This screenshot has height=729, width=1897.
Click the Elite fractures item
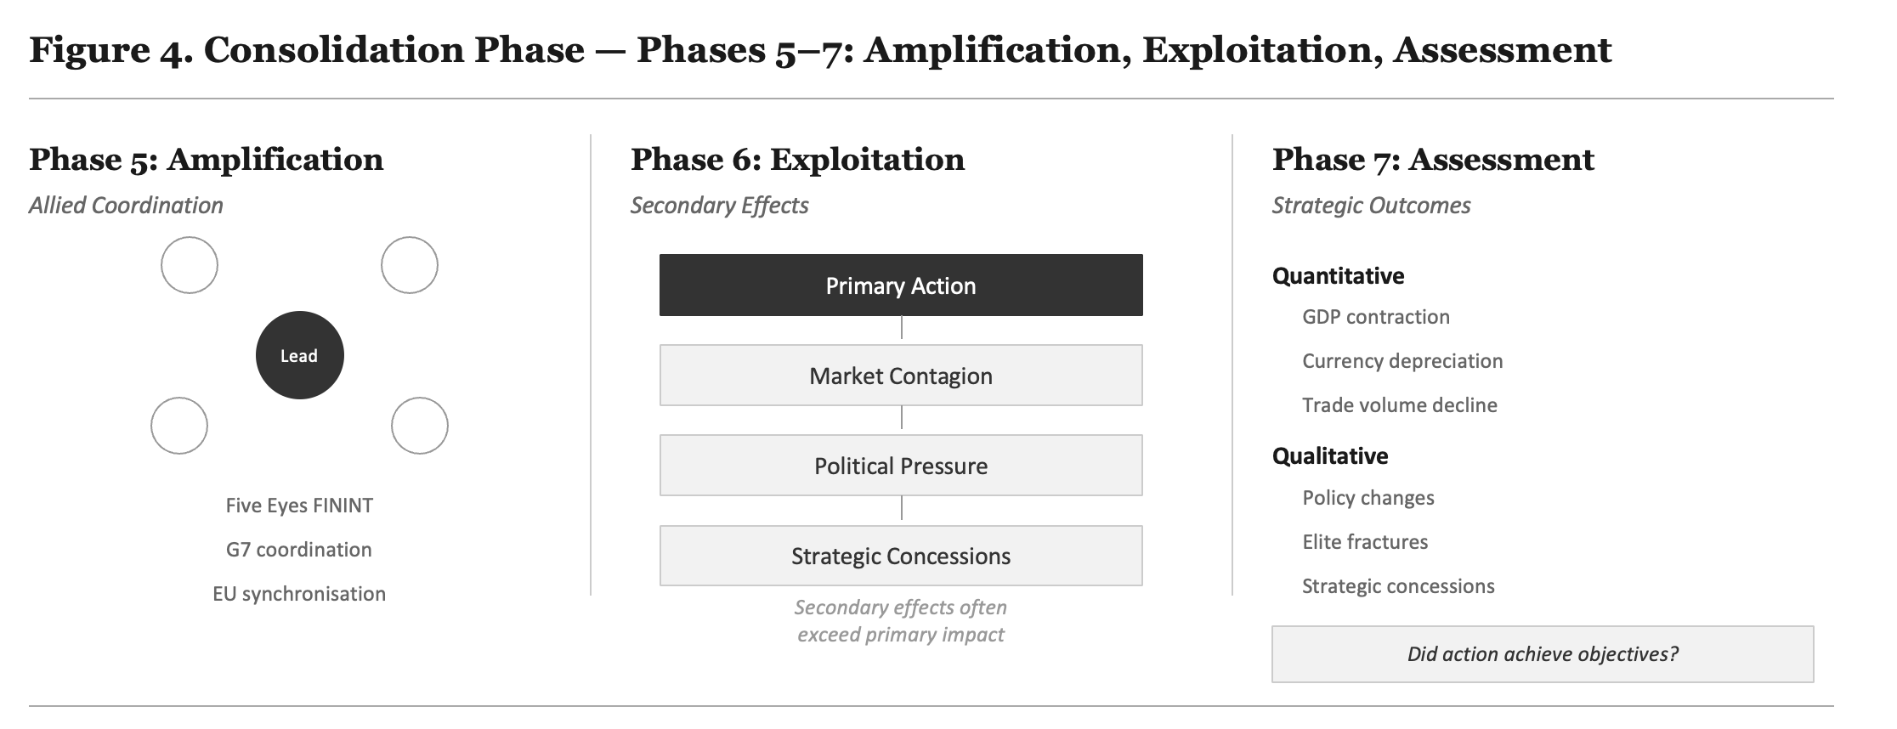1365,542
